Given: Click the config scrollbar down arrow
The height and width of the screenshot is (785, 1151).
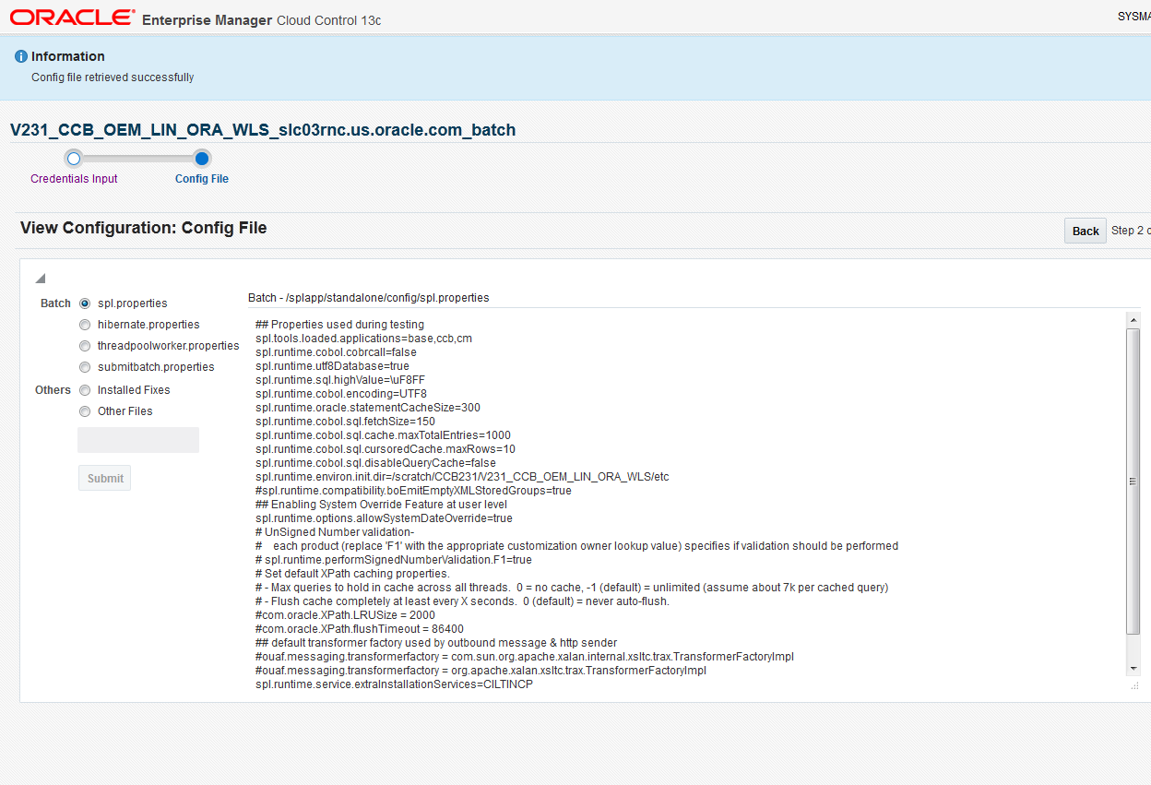Looking at the screenshot, I should tap(1133, 668).
